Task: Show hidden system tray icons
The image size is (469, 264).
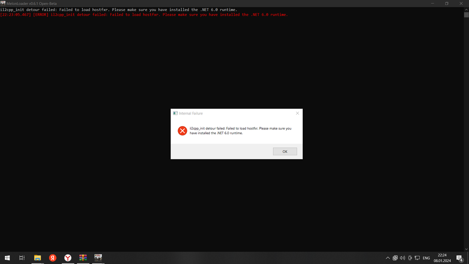Action: (x=388, y=258)
